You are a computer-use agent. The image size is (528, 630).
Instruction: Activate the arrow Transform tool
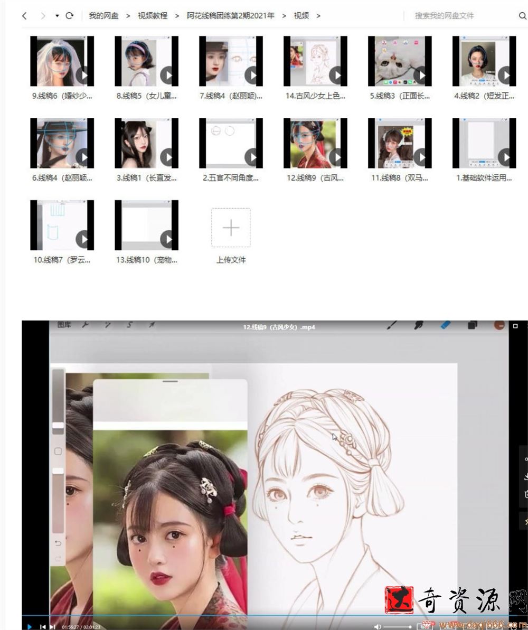(x=152, y=325)
